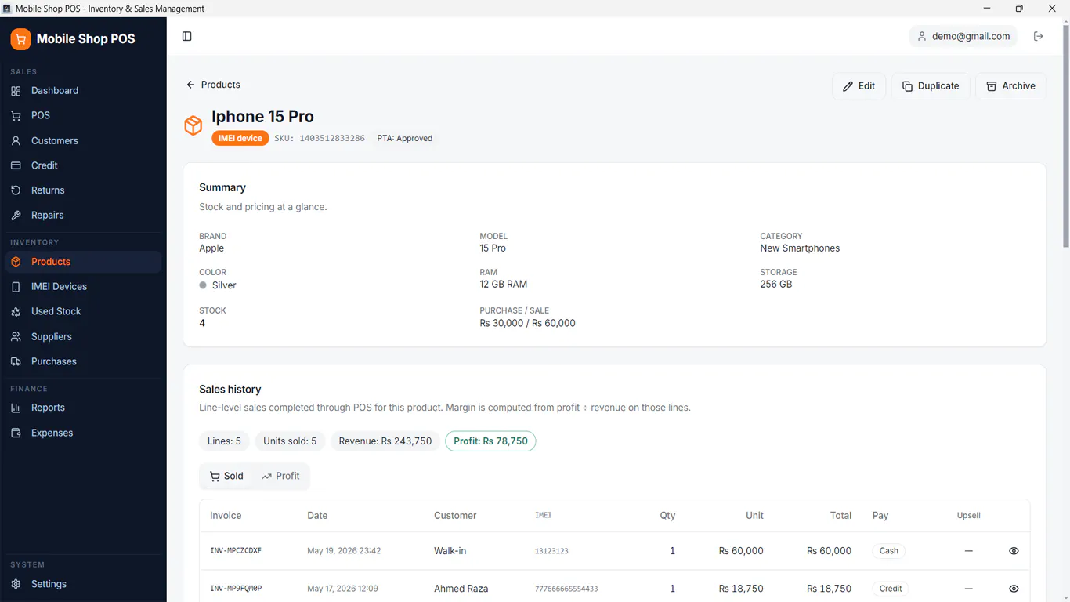
Task: Click invoice number INV-MP9FQM0P
Action: point(236,589)
